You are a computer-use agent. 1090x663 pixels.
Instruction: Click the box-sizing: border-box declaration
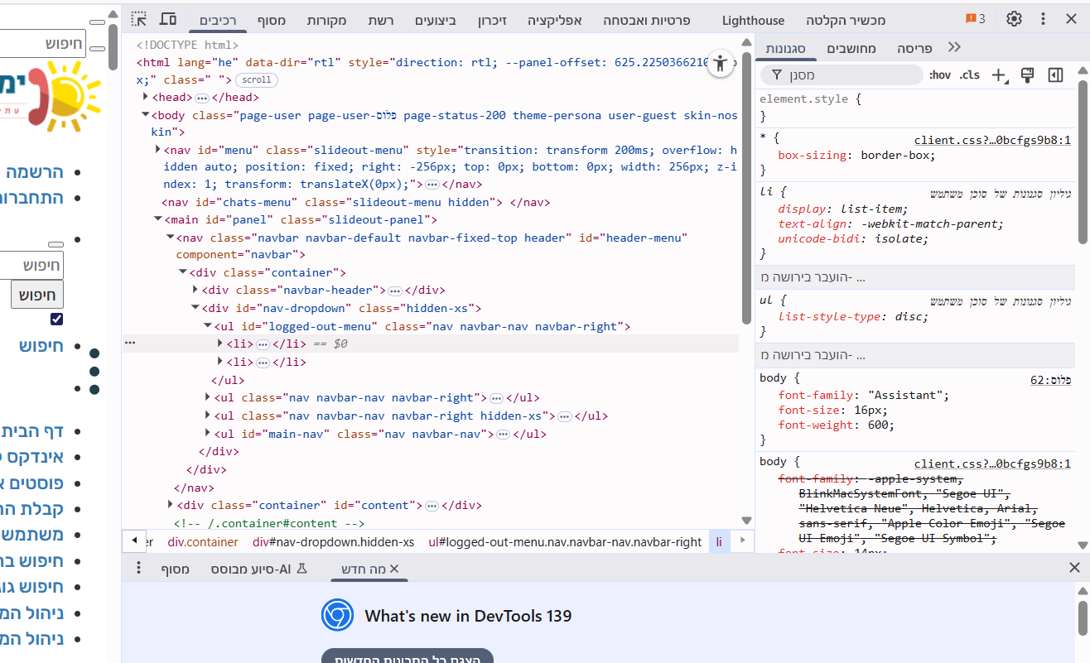(856, 155)
